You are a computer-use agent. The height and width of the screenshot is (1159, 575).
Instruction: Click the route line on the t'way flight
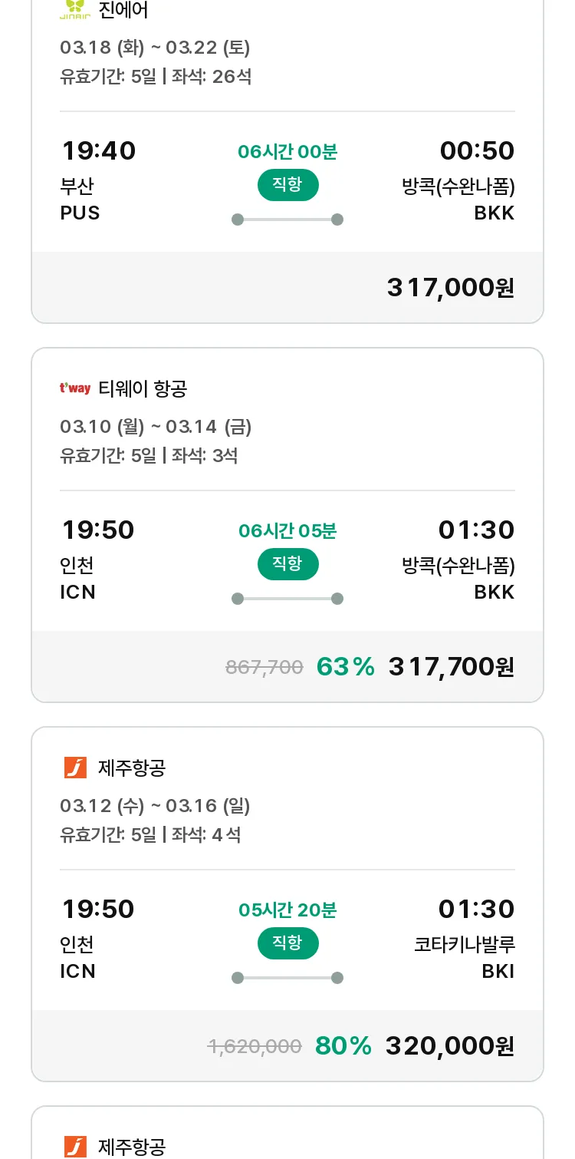coord(287,599)
